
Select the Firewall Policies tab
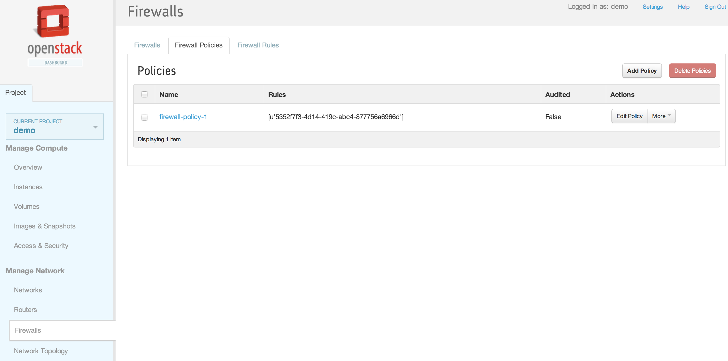point(199,45)
